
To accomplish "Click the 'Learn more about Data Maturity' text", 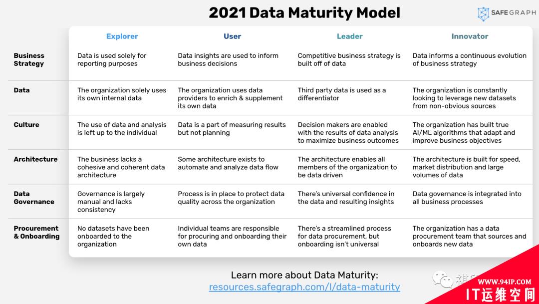I will coord(304,275).
